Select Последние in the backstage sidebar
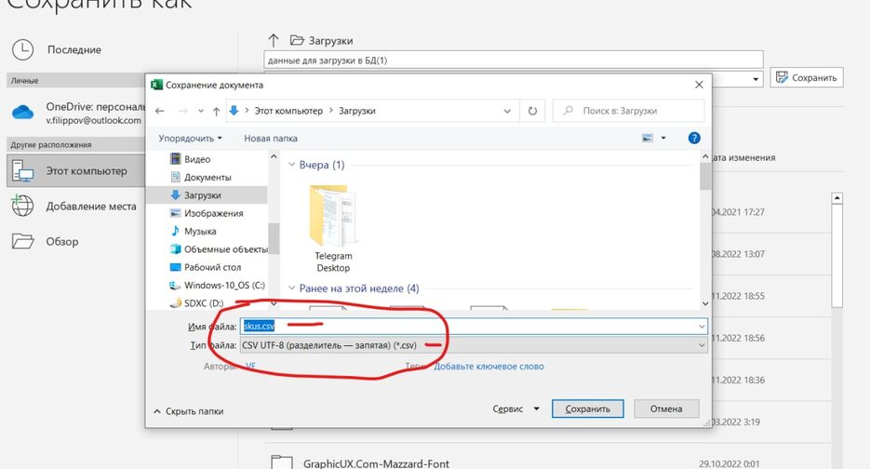This screenshot has width=870, height=469. 74,49
